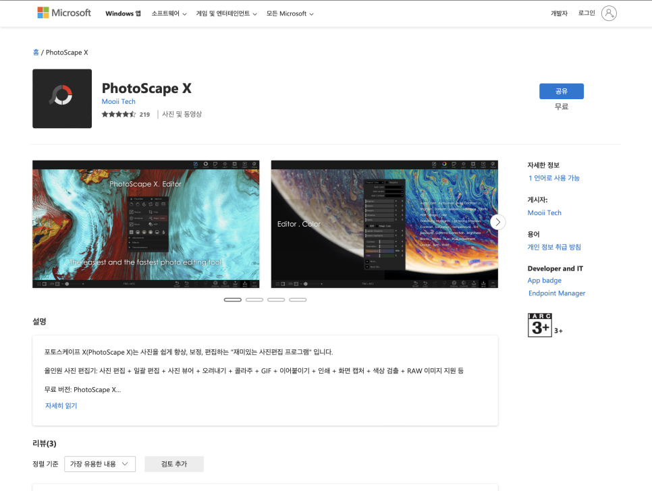Click the 리뷰(3) heading
Viewport: 652px width, 491px height.
pos(45,444)
